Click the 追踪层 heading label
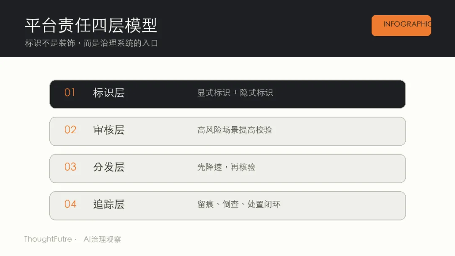Image resolution: width=455 pixels, height=256 pixels. click(109, 204)
